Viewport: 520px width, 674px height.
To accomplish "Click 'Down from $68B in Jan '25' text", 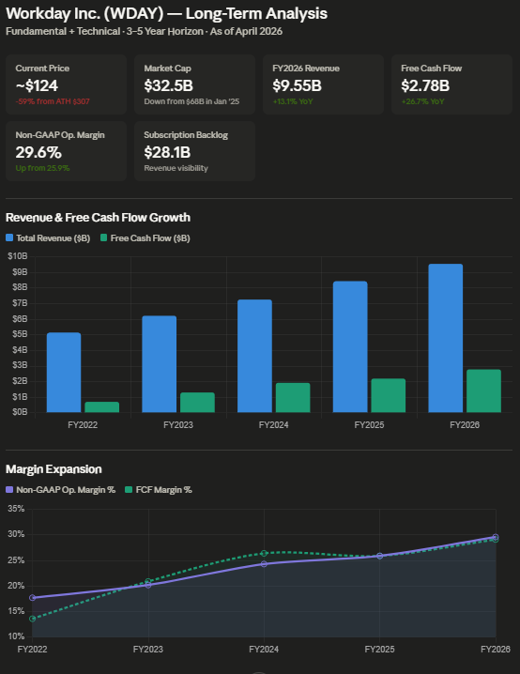I will coord(191,101).
